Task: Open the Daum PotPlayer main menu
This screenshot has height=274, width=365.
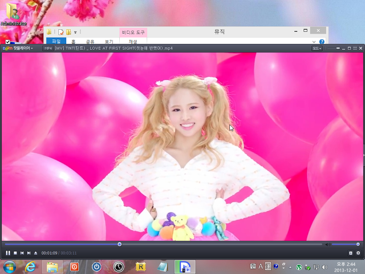Action: coord(18,48)
